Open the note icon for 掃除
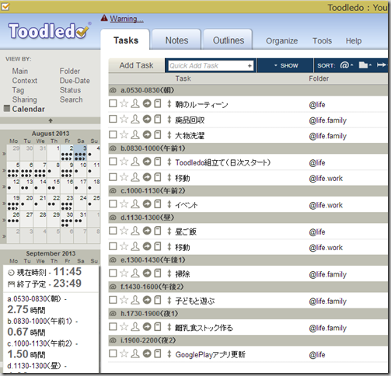 tap(158, 273)
